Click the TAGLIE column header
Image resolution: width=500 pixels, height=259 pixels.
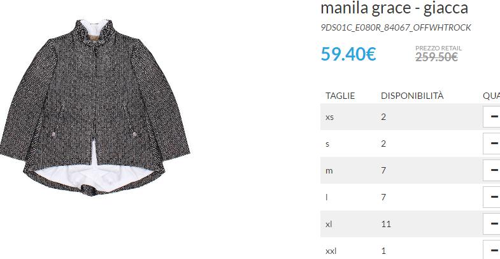click(x=340, y=96)
